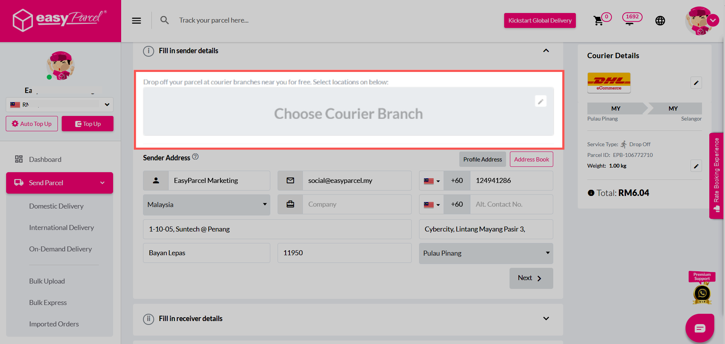Open the currency selector dropdown
Viewport: 725px width, 344px height.
click(59, 104)
